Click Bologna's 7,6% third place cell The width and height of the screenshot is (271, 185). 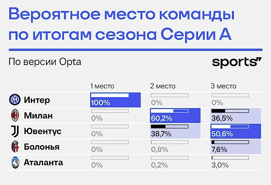click(235, 146)
